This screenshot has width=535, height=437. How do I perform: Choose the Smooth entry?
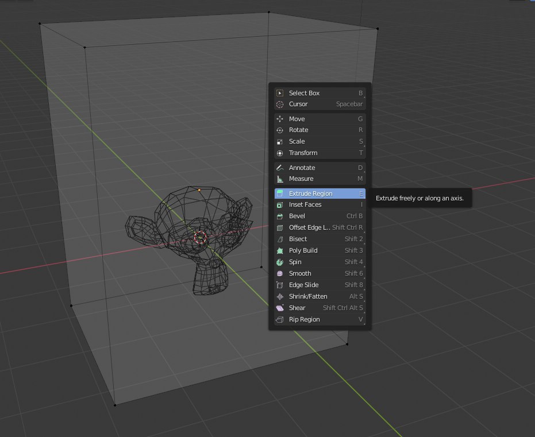tap(320, 274)
